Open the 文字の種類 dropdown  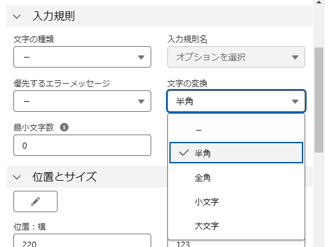point(82,57)
